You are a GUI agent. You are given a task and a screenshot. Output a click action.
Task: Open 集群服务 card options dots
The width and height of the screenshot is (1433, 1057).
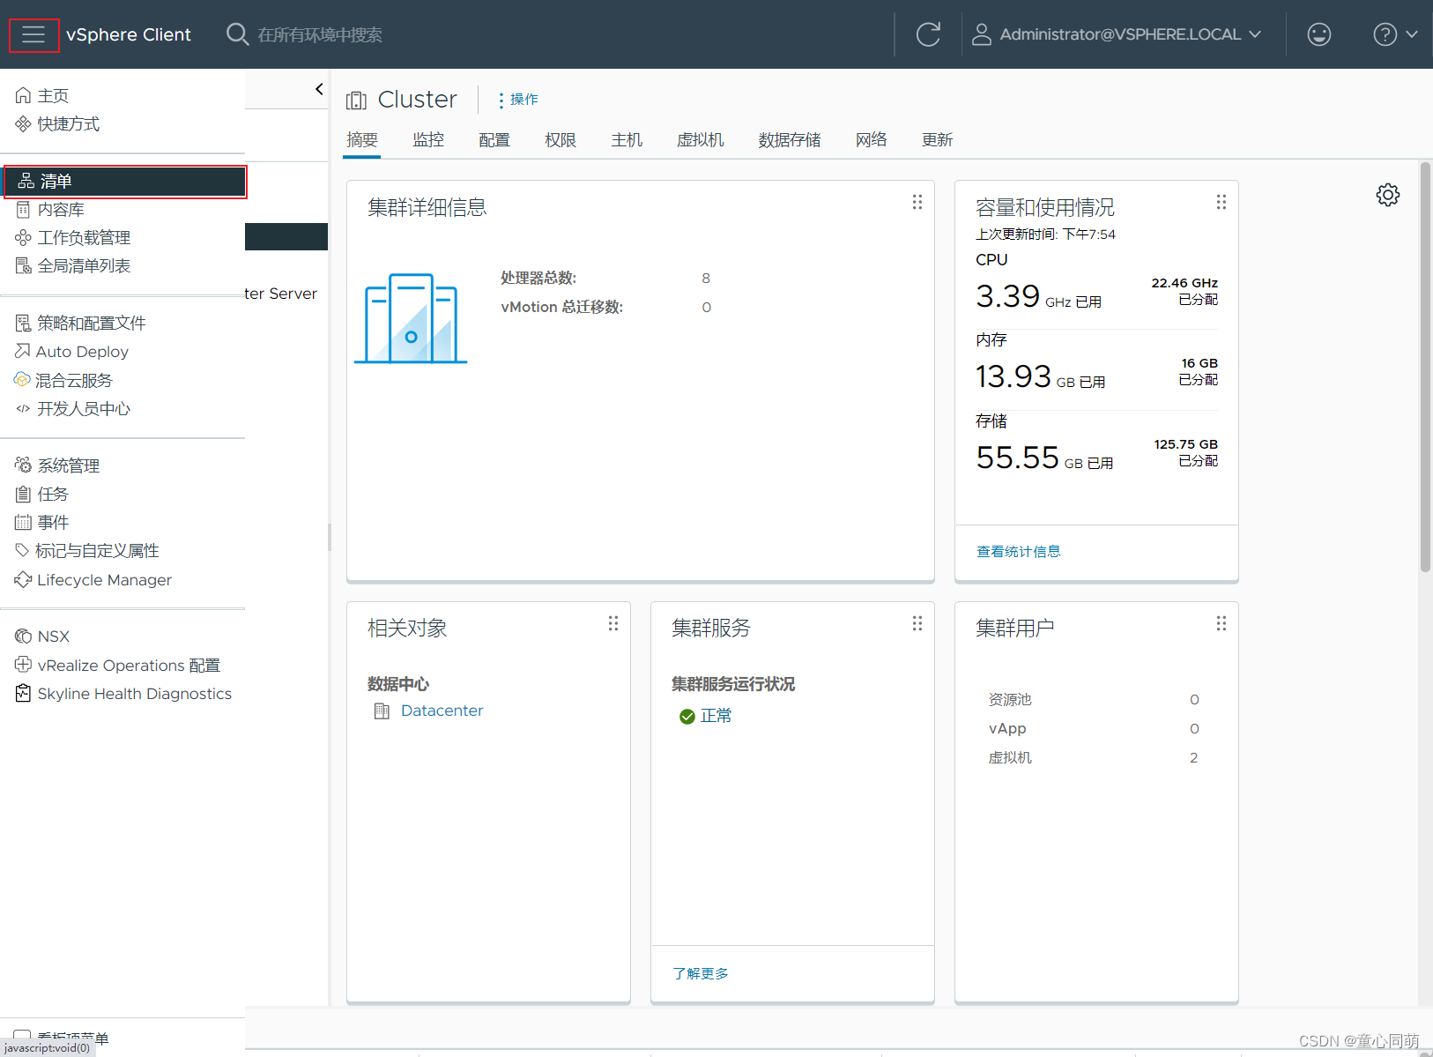(x=917, y=623)
